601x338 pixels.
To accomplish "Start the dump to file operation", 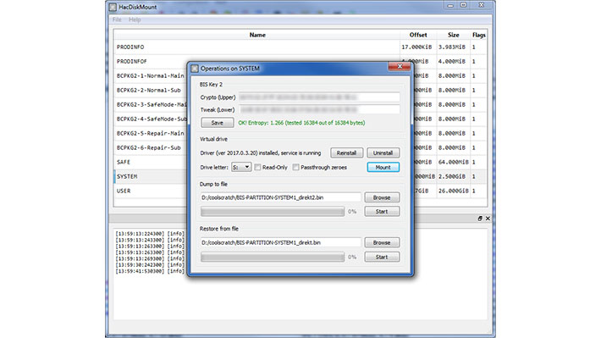I will click(382, 212).
